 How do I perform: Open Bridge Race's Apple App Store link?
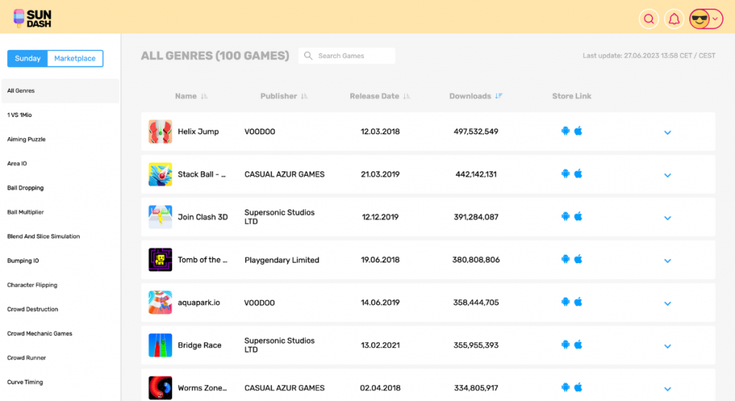point(578,345)
